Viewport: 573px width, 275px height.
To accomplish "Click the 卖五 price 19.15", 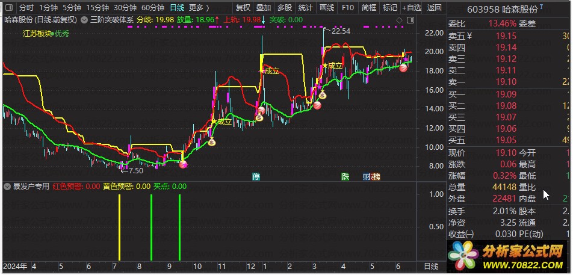I will coord(506,36).
